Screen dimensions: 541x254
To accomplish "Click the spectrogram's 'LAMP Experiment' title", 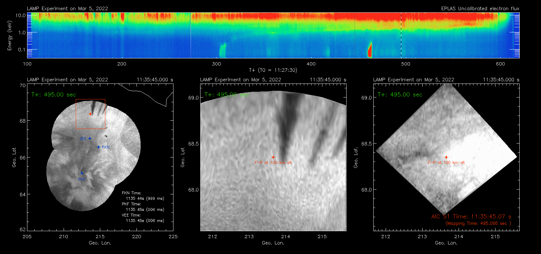I will pos(67,9).
